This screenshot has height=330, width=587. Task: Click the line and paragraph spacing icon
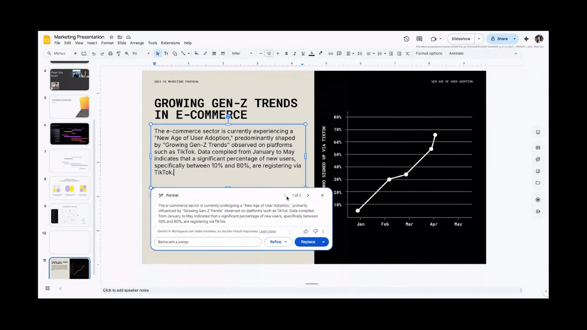click(360, 54)
